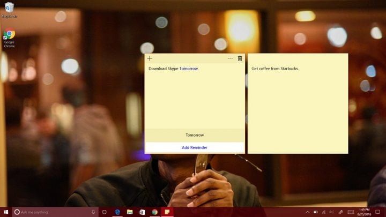Add a new sticky note with plus icon

point(150,58)
